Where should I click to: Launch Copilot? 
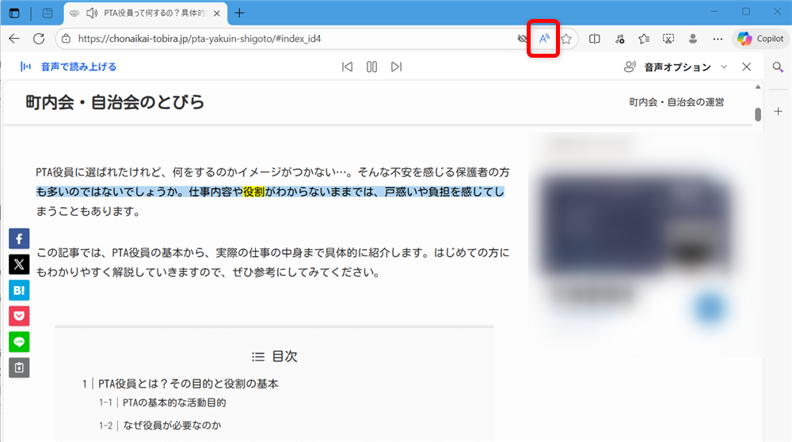click(x=760, y=39)
